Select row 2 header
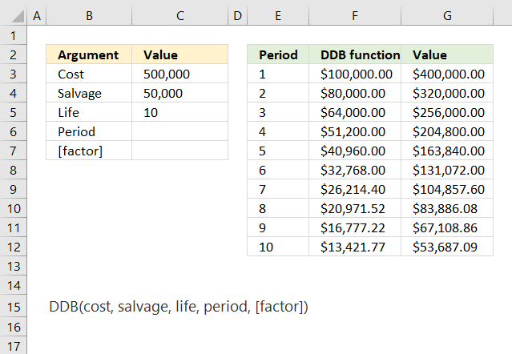Viewport: 512px width, 354px height. [13, 54]
